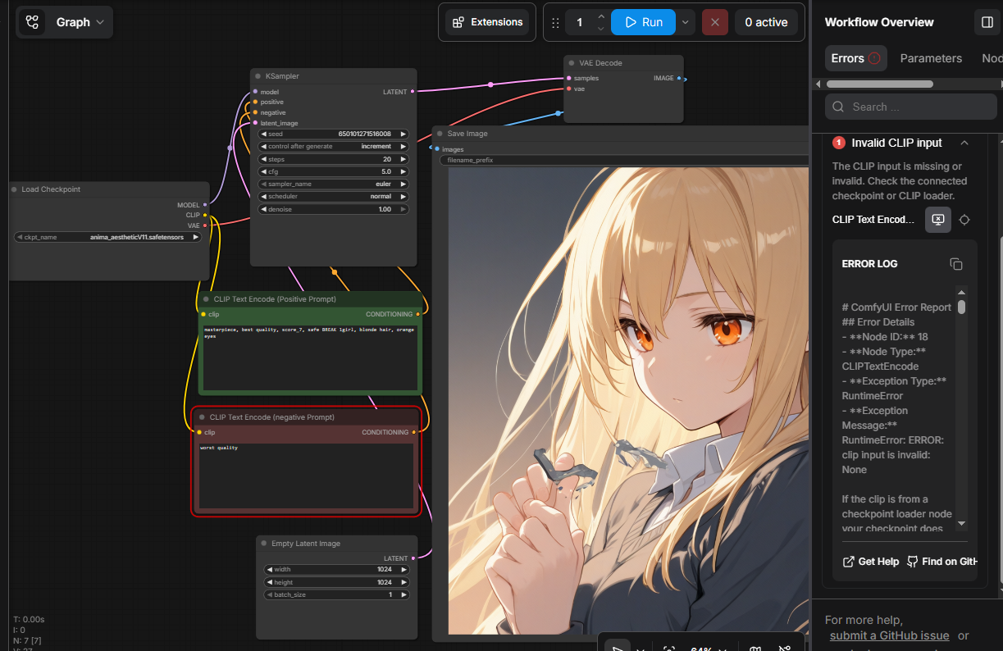Increase batch count with the up arrow

(601, 16)
